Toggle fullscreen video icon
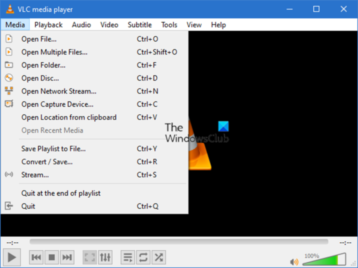The width and height of the screenshot is (358, 268). (90, 257)
